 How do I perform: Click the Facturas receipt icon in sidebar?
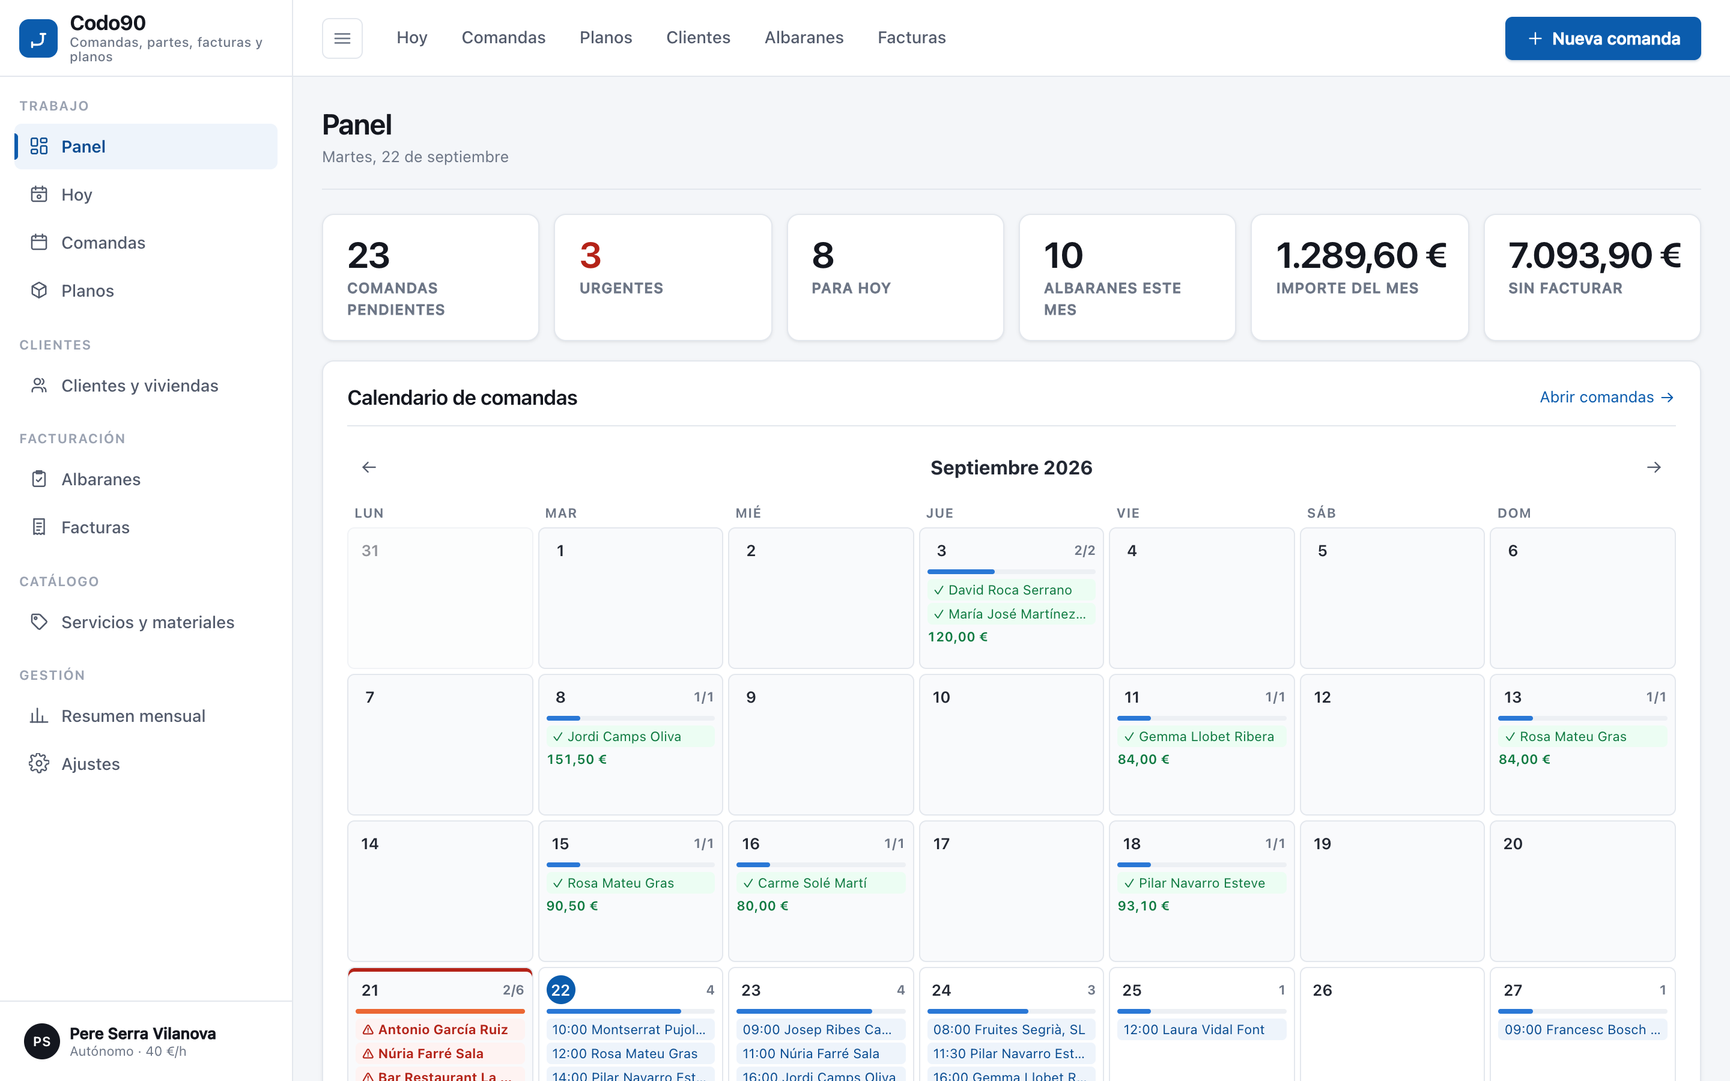pos(39,527)
